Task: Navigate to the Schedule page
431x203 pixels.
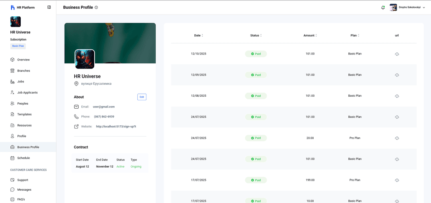Action: (x=23, y=158)
